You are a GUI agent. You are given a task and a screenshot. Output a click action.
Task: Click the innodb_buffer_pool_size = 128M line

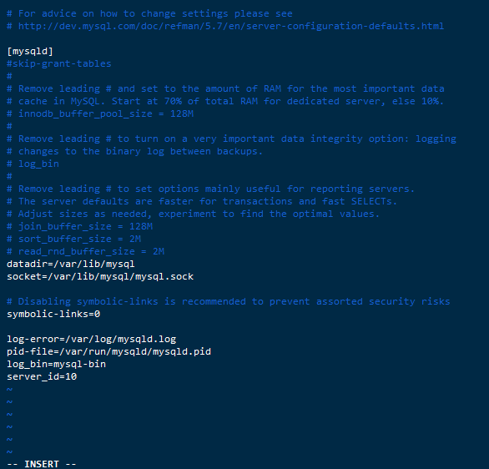tap(100, 113)
